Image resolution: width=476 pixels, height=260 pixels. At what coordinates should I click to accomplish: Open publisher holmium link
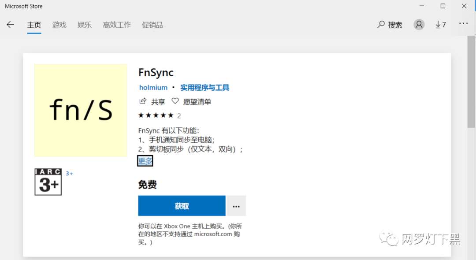pyautogui.click(x=153, y=87)
